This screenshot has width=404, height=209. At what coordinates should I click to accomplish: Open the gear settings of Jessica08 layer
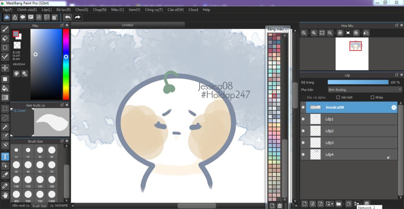[394, 107]
